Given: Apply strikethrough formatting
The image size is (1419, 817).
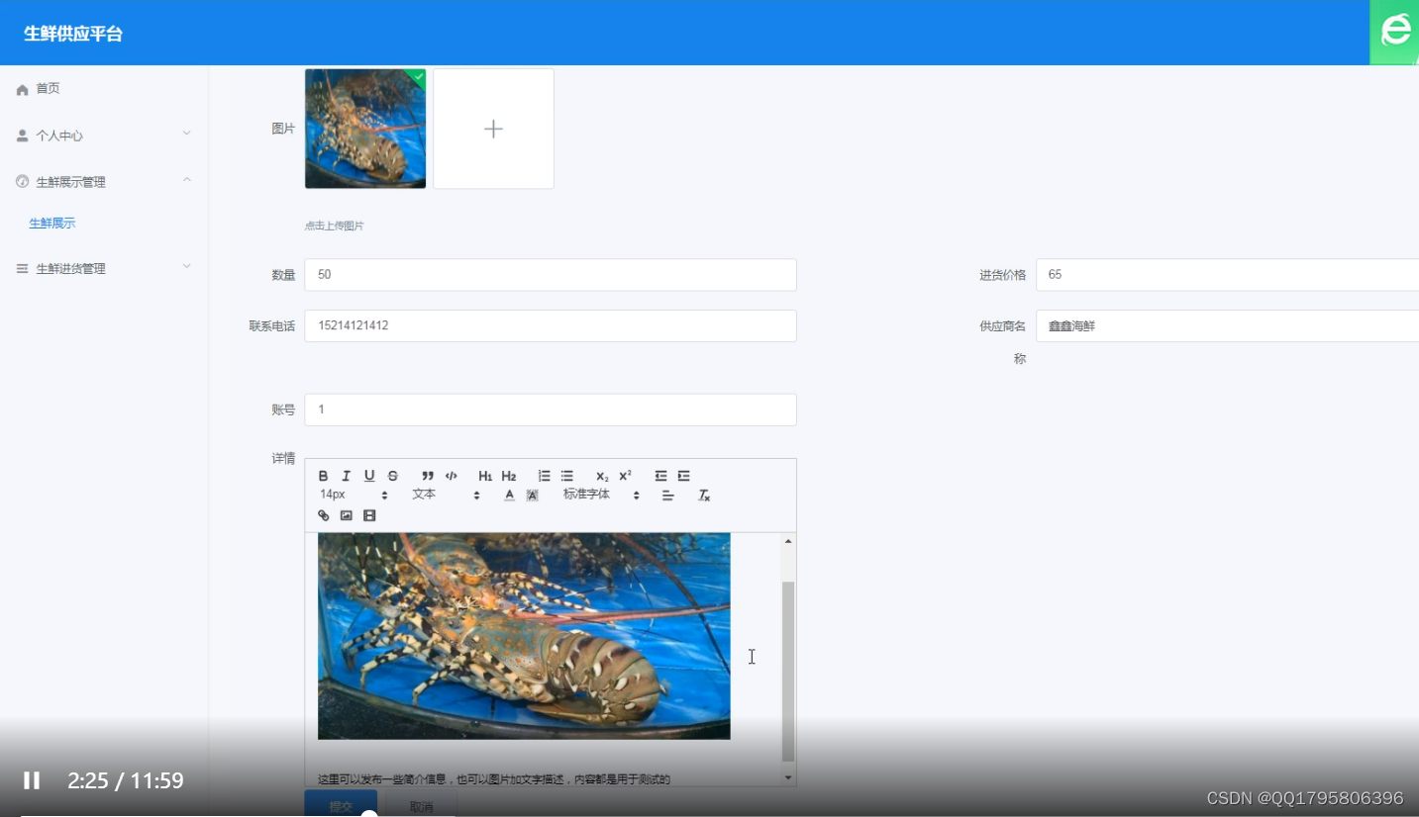Looking at the screenshot, I should [x=392, y=476].
